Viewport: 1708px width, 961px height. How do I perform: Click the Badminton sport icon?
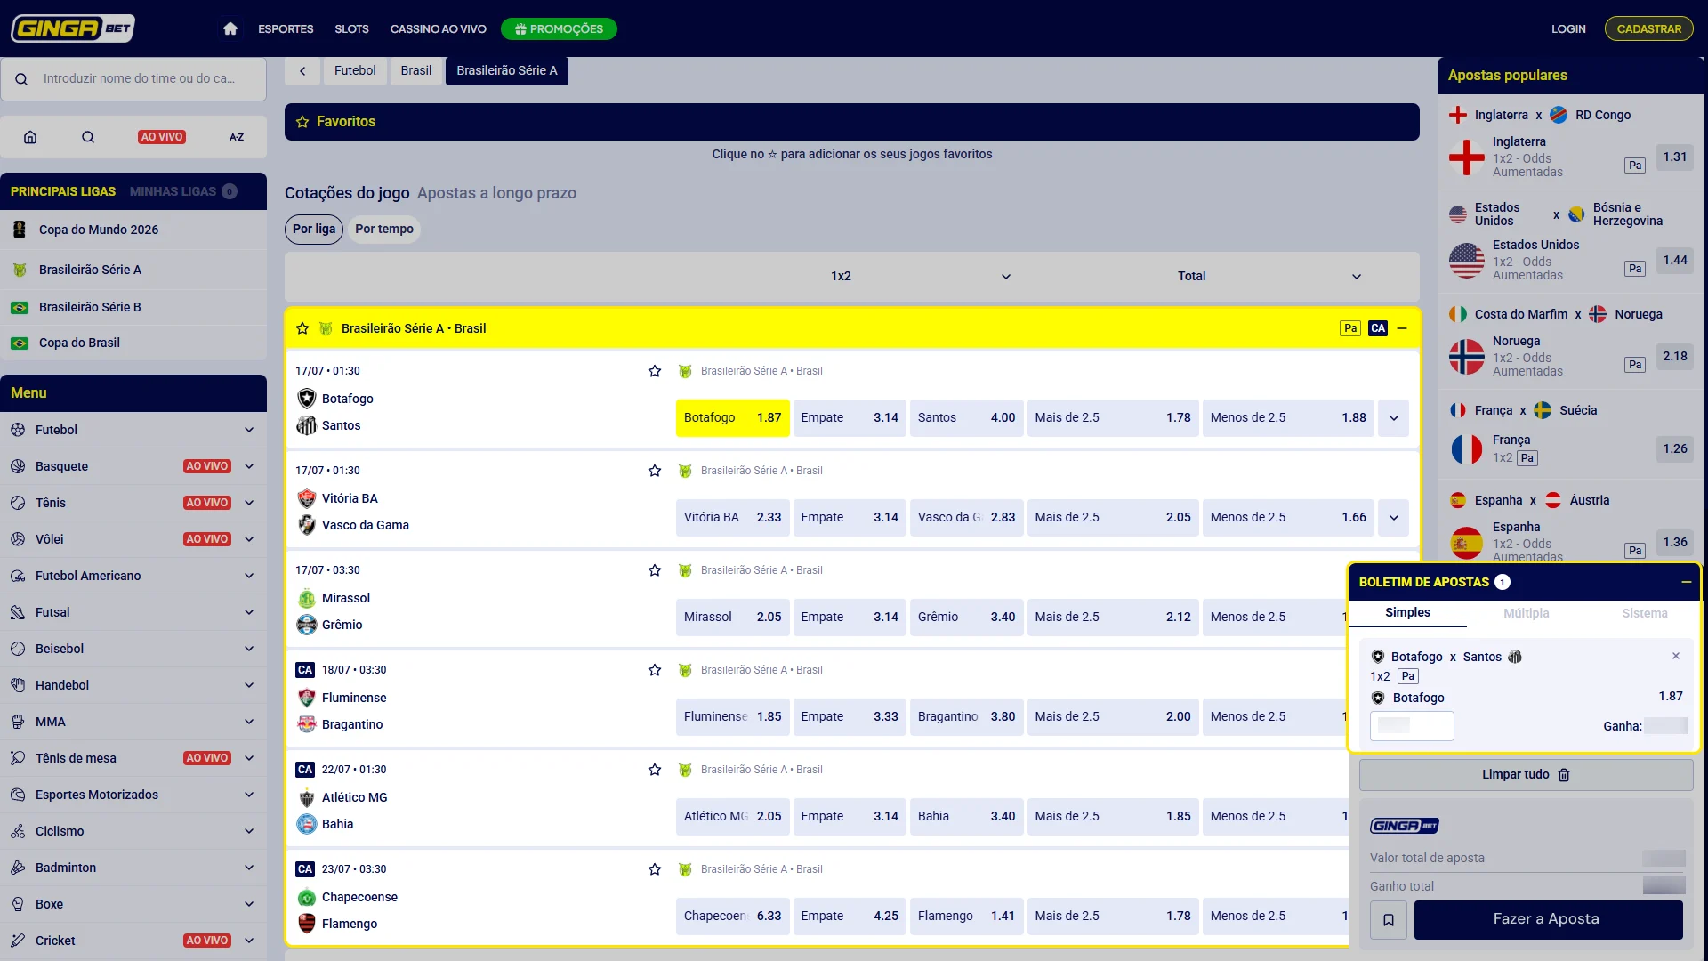tap(18, 868)
